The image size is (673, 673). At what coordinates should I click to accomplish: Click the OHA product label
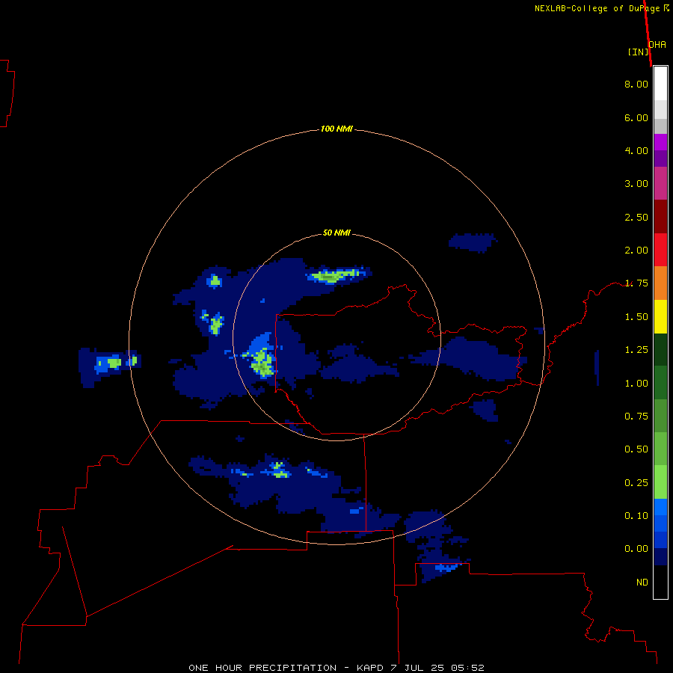[x=657, y=44]
